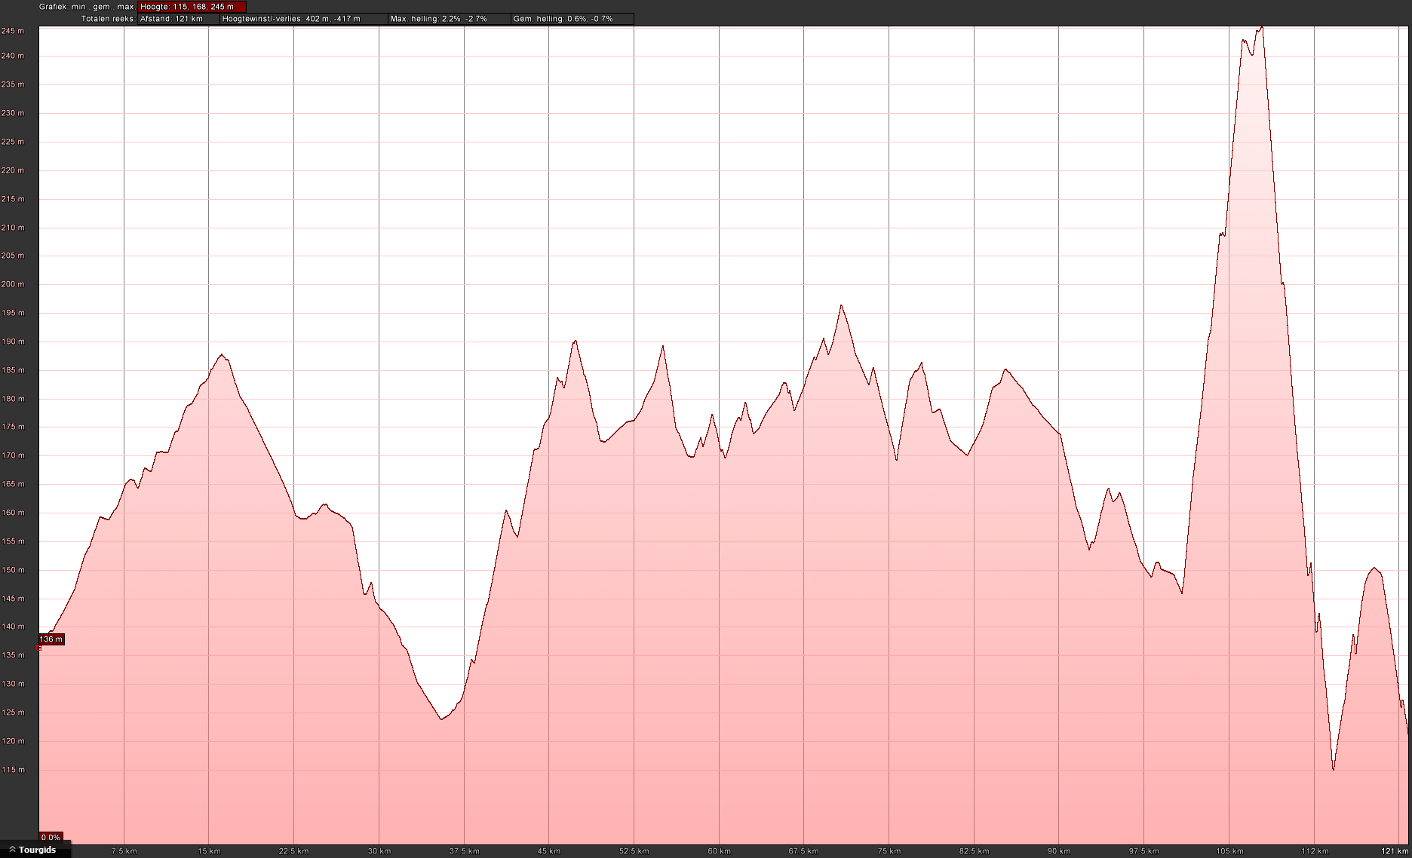The height and width of the screenshot is (858, 1412).
Task: Click the Grafiek min., gem., max. label
Action: [86, 7]
